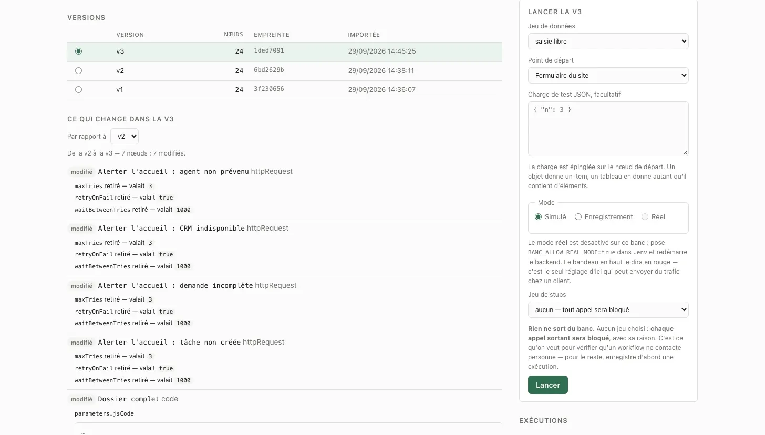This screenshot has height=435, width=765.
Task: Click fingerprint 3f230656
Action: tap(269, 89)
